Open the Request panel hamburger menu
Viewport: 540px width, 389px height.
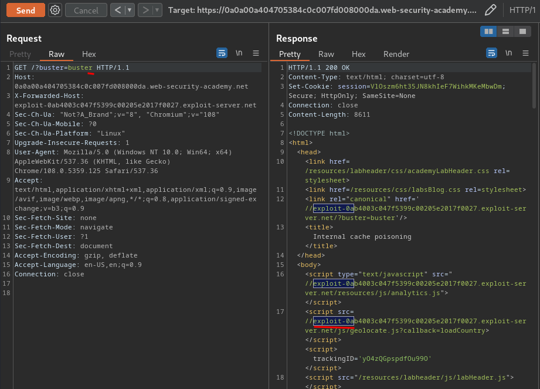[x=256, y=53]
